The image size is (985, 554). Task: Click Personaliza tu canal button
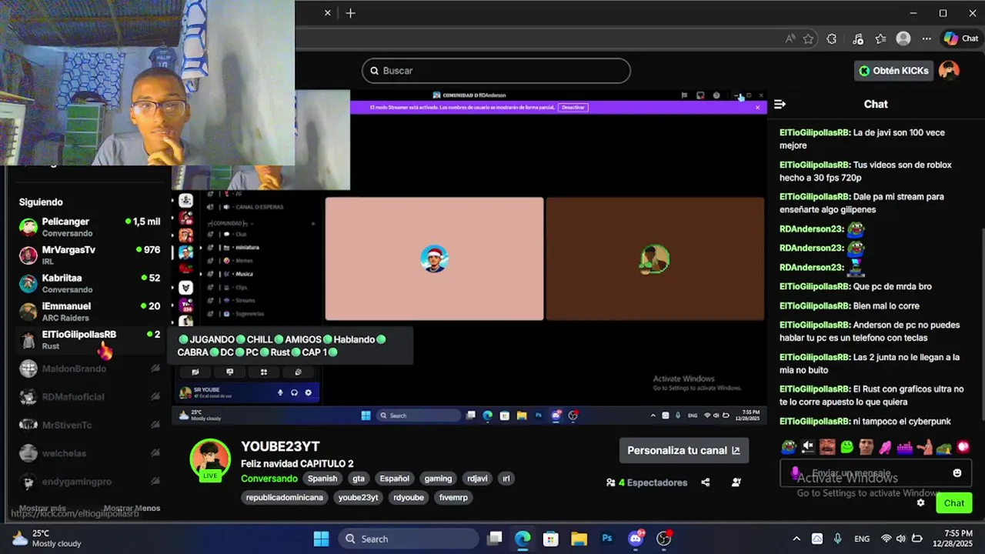(683, 451)
